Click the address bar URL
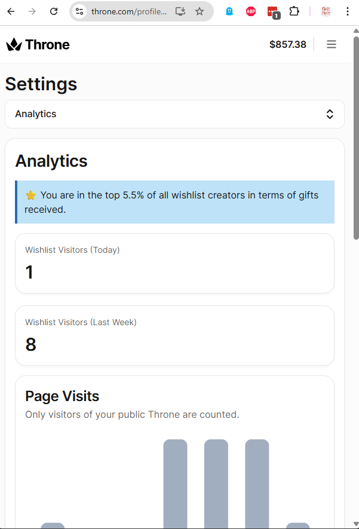The image size is (359, 529). pyautogui.click(x=128, y=11)
